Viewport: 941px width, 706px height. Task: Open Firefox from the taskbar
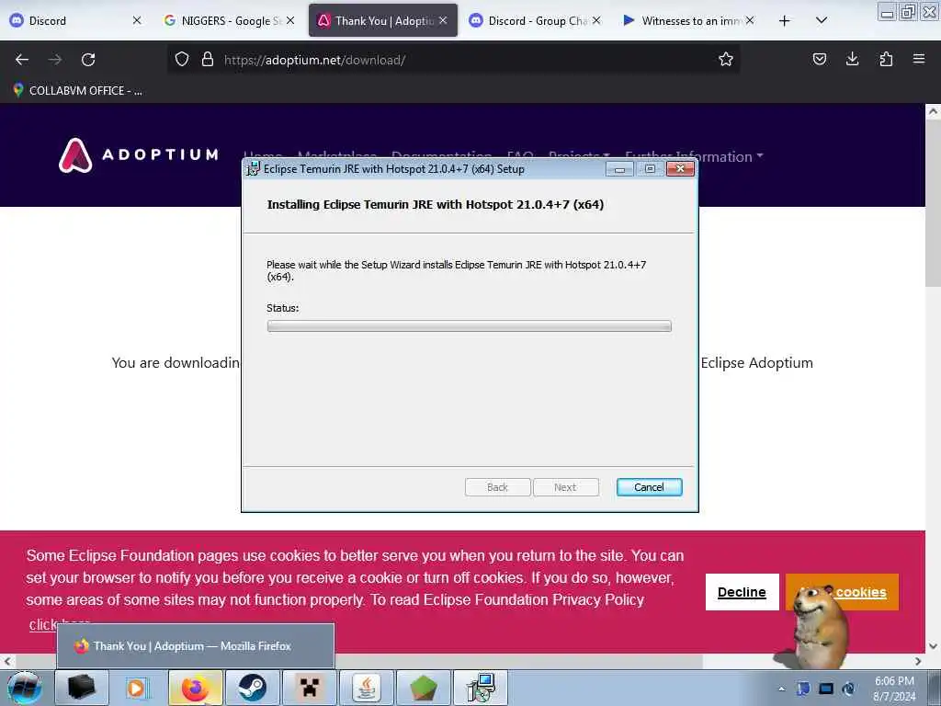(195, 688)
